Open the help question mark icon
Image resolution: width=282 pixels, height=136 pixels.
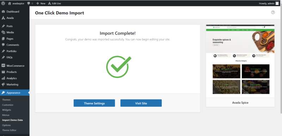(273, 12)
